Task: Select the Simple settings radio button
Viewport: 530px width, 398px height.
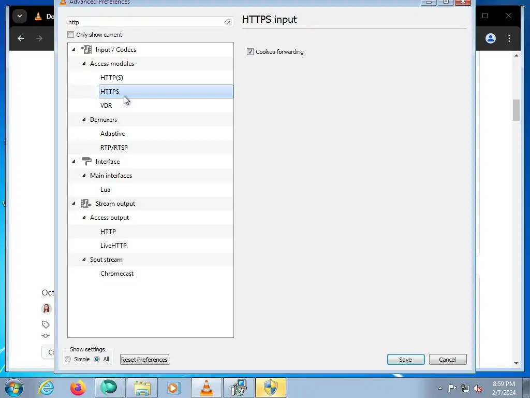Action: point(68,359)
